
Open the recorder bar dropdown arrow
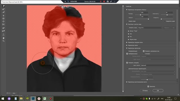pos(65,1)
